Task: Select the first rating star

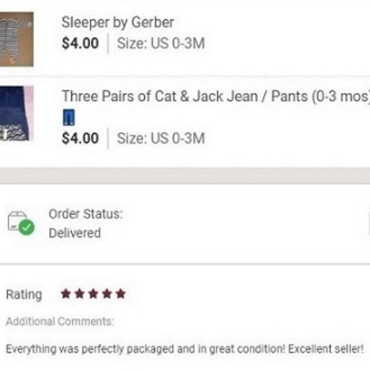Action: tap(65, 294)
